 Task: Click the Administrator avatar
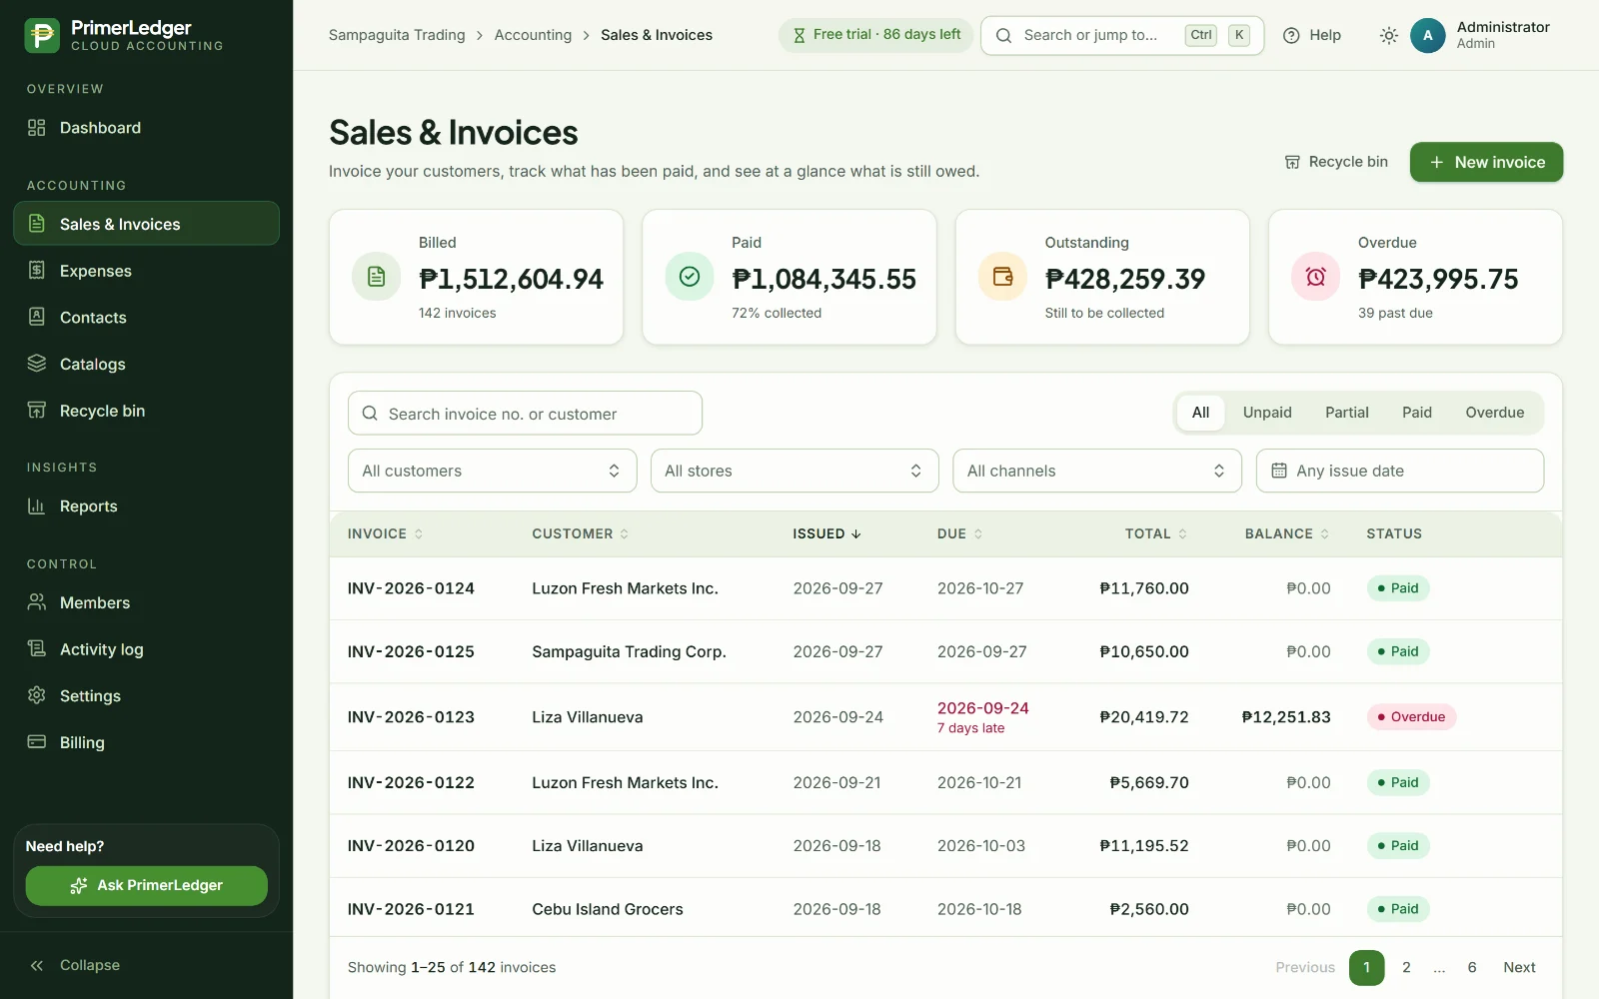click(x=1427, y=35)
